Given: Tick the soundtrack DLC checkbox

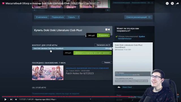Looking at the screenshot, I should pos(111,48).
